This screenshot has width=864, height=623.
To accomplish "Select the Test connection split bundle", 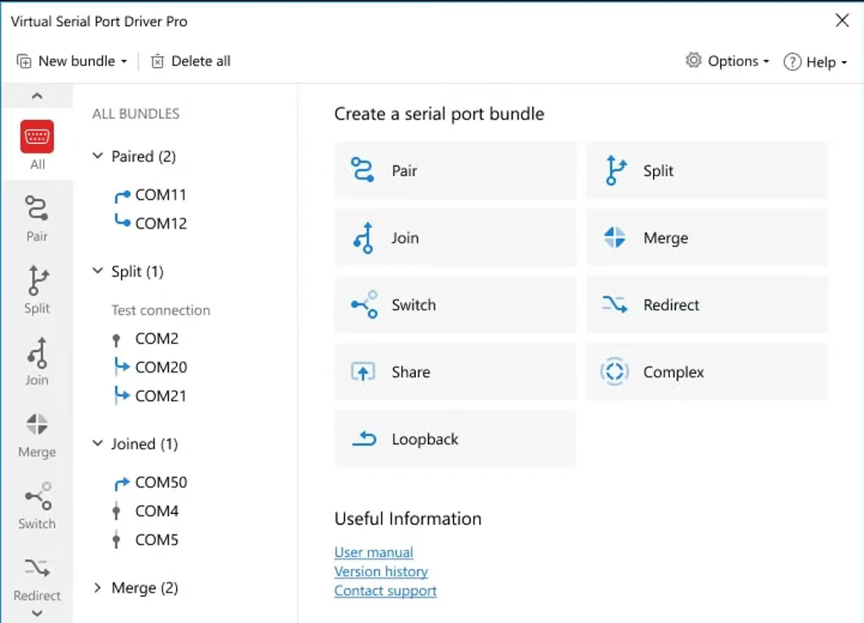I will click(161, 310).
